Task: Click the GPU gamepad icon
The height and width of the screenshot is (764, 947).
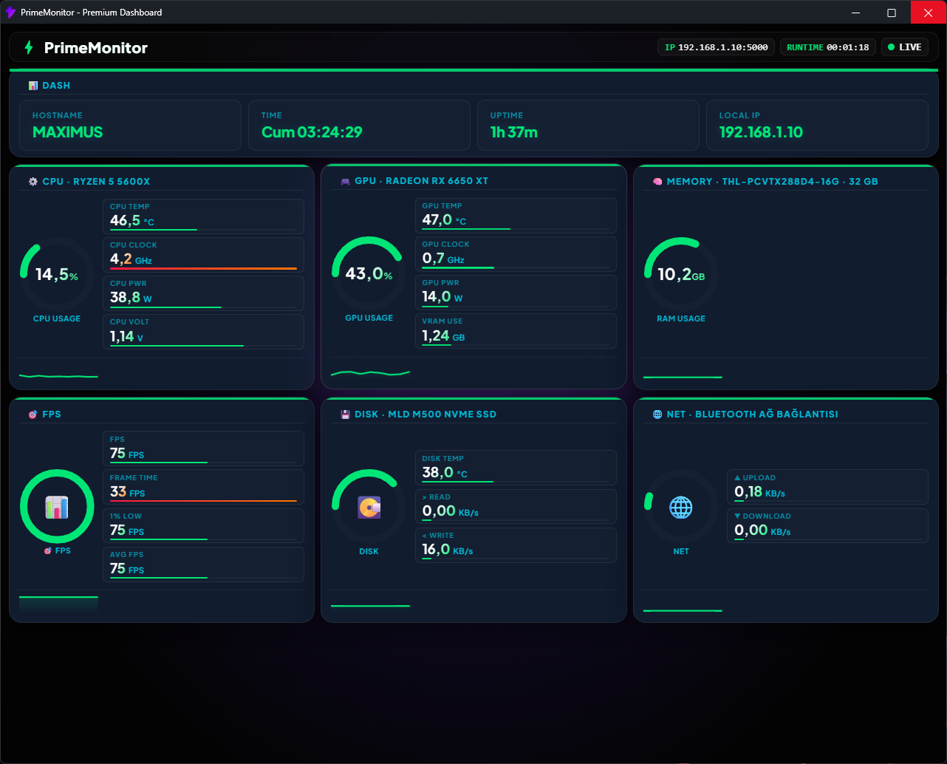Action: click(345, 181)
